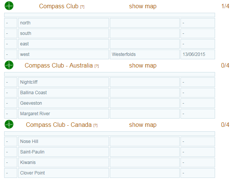Image resolution: width=232 pixels, height=179 pixels.
Task: Open the Compass Club - Canada heading link
Action: pos(59,125)
